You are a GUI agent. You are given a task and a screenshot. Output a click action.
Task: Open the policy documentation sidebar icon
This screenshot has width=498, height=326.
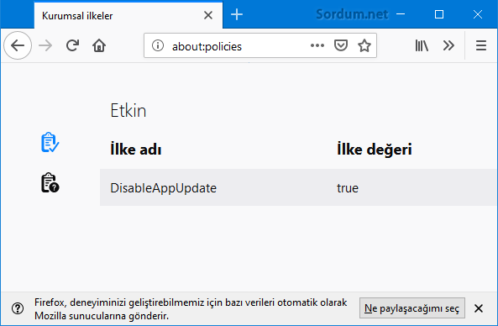click(x=50, y=182)
